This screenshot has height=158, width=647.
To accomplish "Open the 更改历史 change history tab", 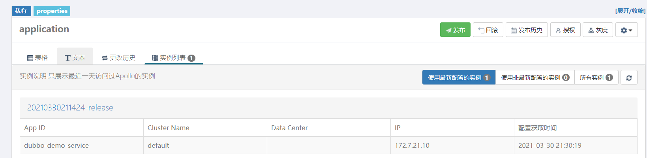I will [118, 58].
